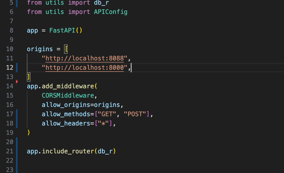284x173 pixels.
Task: Click allow_headers parameter
Action: tap(66, 123)
